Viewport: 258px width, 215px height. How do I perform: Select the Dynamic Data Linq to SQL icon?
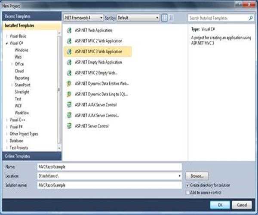tap(68, 94)
